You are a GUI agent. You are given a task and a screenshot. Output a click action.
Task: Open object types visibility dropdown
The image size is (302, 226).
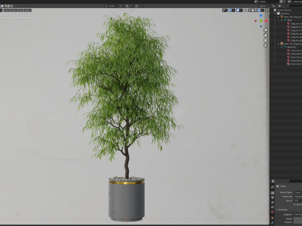tap(225, 10)
